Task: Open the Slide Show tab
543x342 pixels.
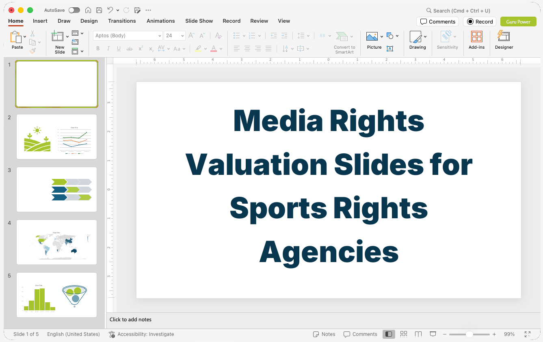Action: pos(199,21)
